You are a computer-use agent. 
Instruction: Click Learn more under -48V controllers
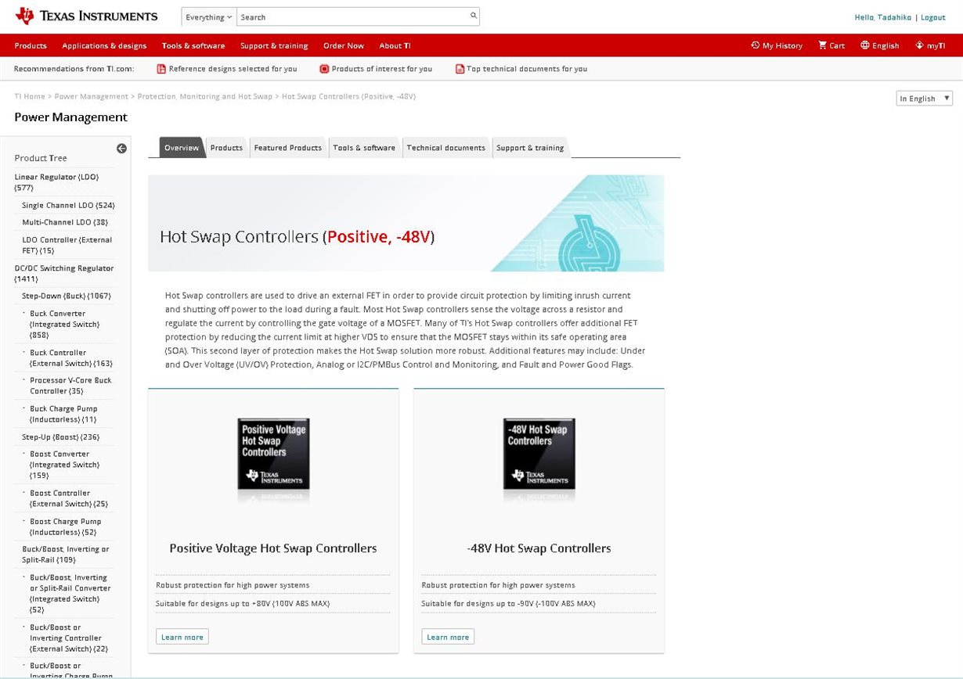click(x=448, y=637)
